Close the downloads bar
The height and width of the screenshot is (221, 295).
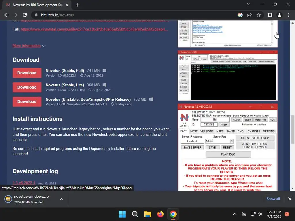[290, 199]
